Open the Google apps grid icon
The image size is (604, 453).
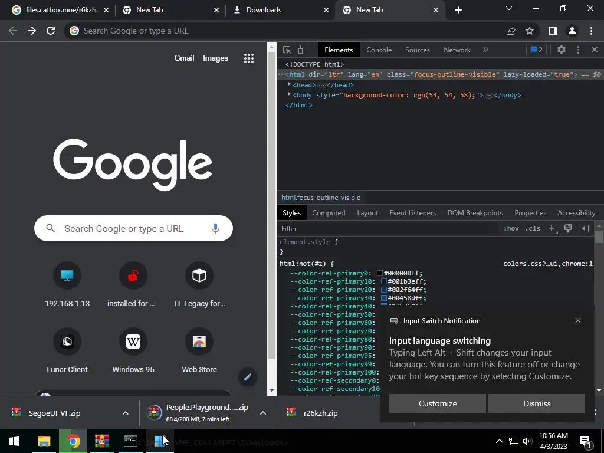click(249, 58)
